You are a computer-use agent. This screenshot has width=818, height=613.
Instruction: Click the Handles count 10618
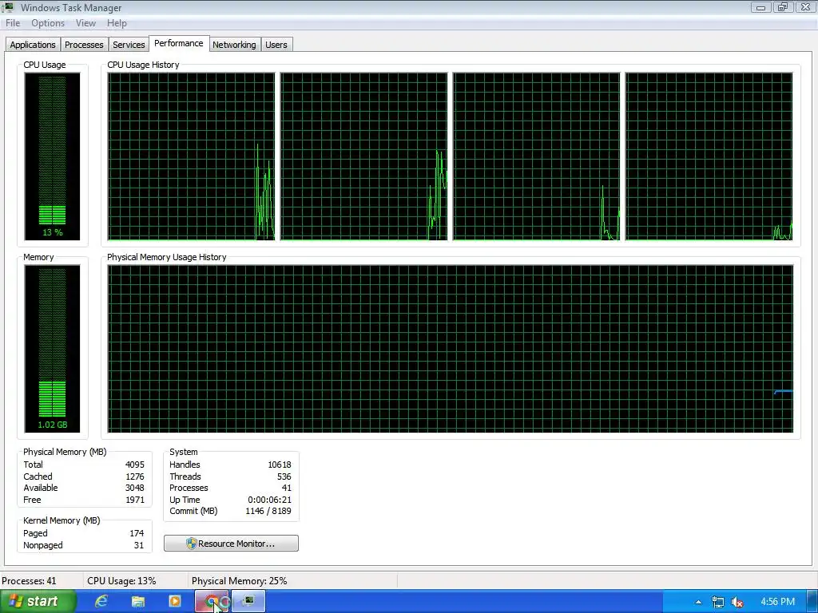coord(280,465)
